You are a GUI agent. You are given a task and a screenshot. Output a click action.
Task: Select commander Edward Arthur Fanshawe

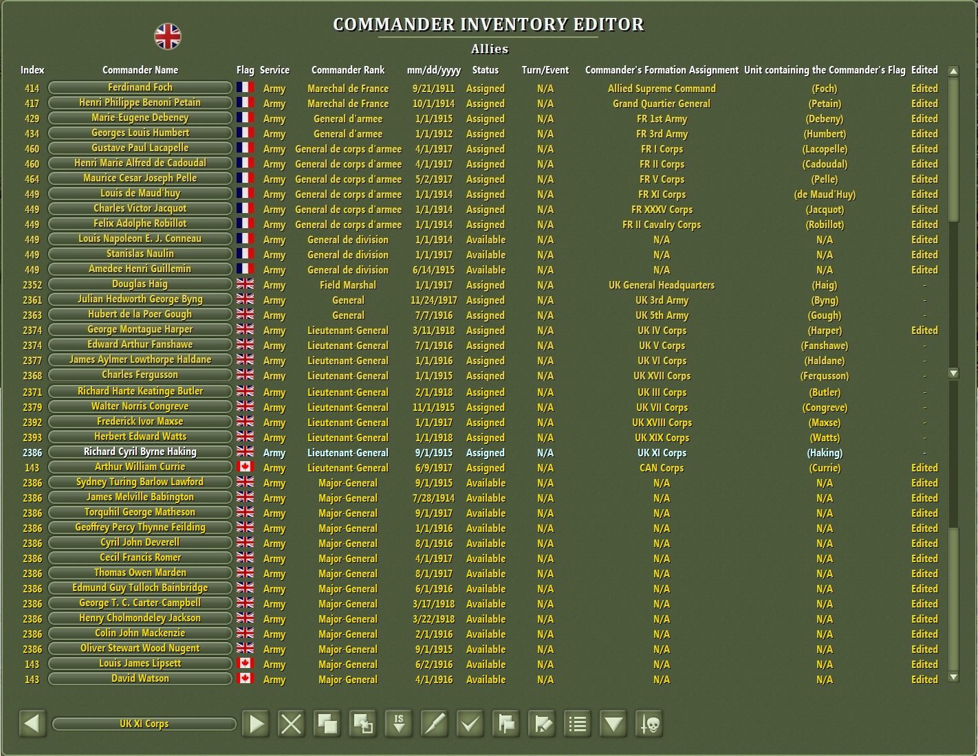click(x=140, y=344)
